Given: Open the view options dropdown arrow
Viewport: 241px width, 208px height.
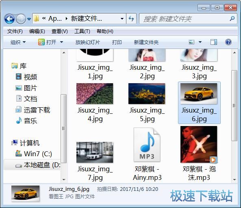Looking at the screenshot, I should (x=200, y=42).
